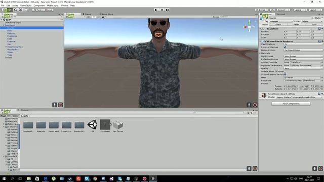Click the Add Component button
The width and height of the screenshot is (324, 182).
[291, 104]
